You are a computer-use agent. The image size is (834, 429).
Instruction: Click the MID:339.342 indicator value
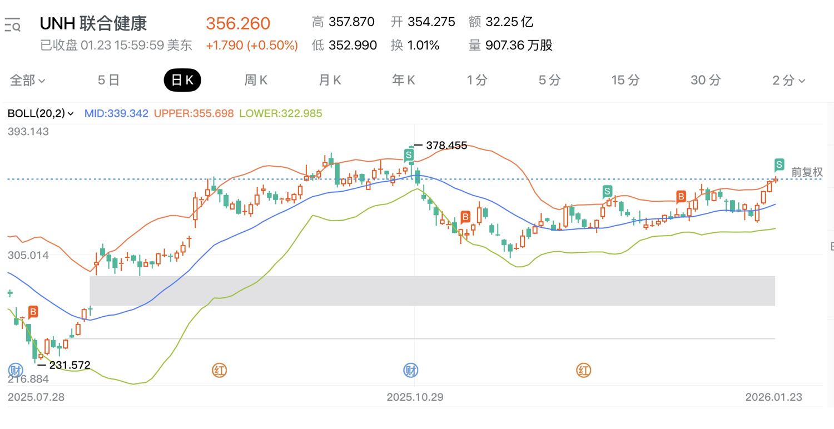(116, 113)
